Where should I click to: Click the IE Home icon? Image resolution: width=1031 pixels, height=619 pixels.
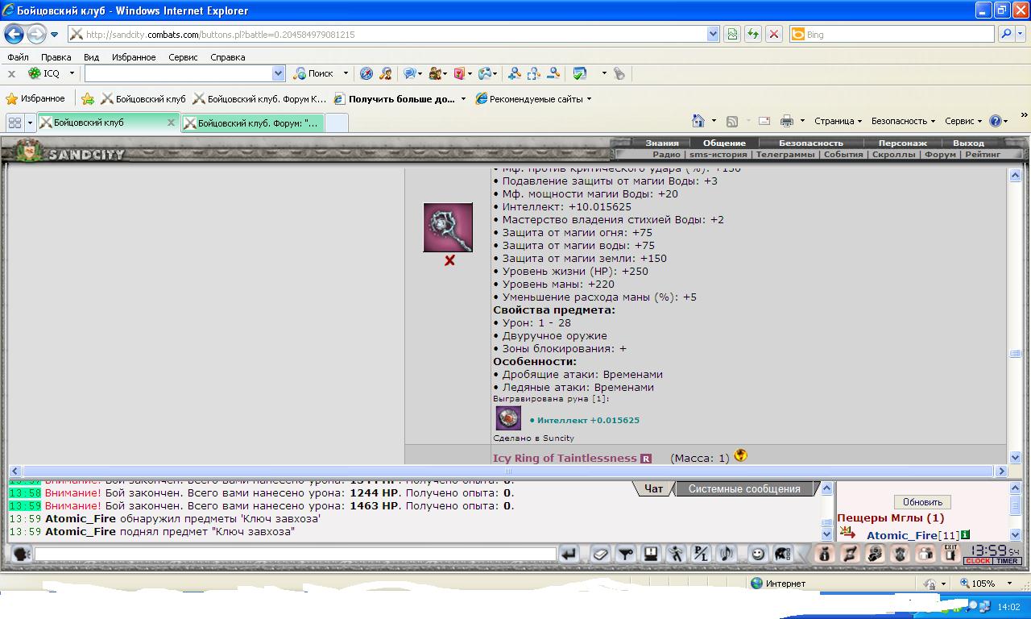click(698, 121)
